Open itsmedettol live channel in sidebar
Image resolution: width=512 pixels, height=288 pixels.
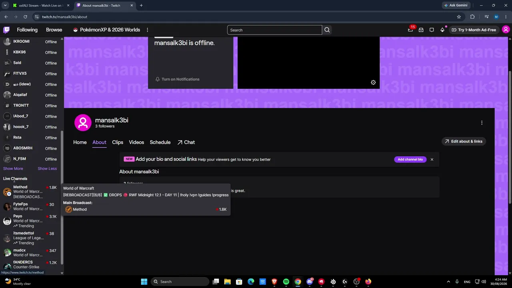click(x=30, y=238)
